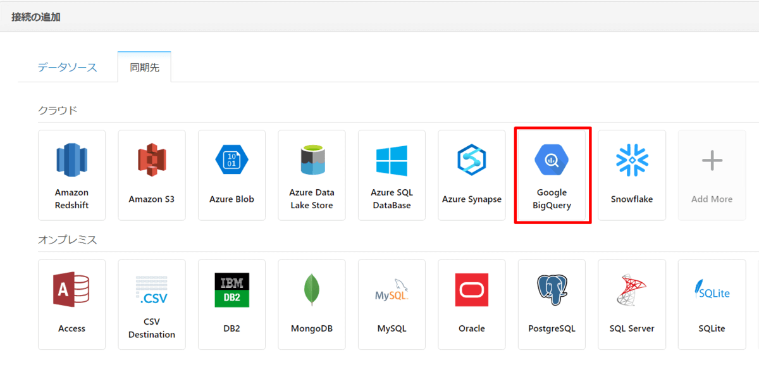
Task: Select the MySQL connector icon
Action: pos(392,290)
